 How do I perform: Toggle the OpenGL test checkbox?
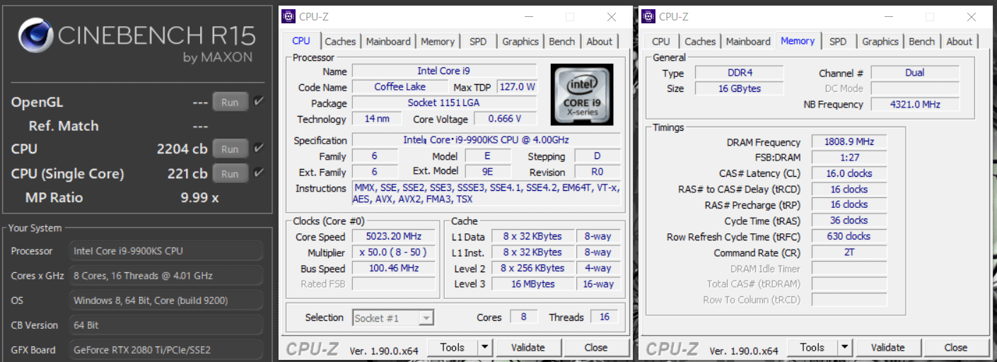[259, 102]
